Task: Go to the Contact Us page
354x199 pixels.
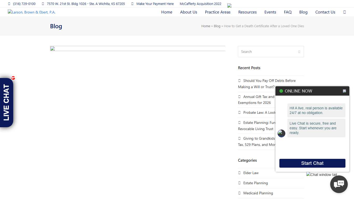Action: coord(325,12)
